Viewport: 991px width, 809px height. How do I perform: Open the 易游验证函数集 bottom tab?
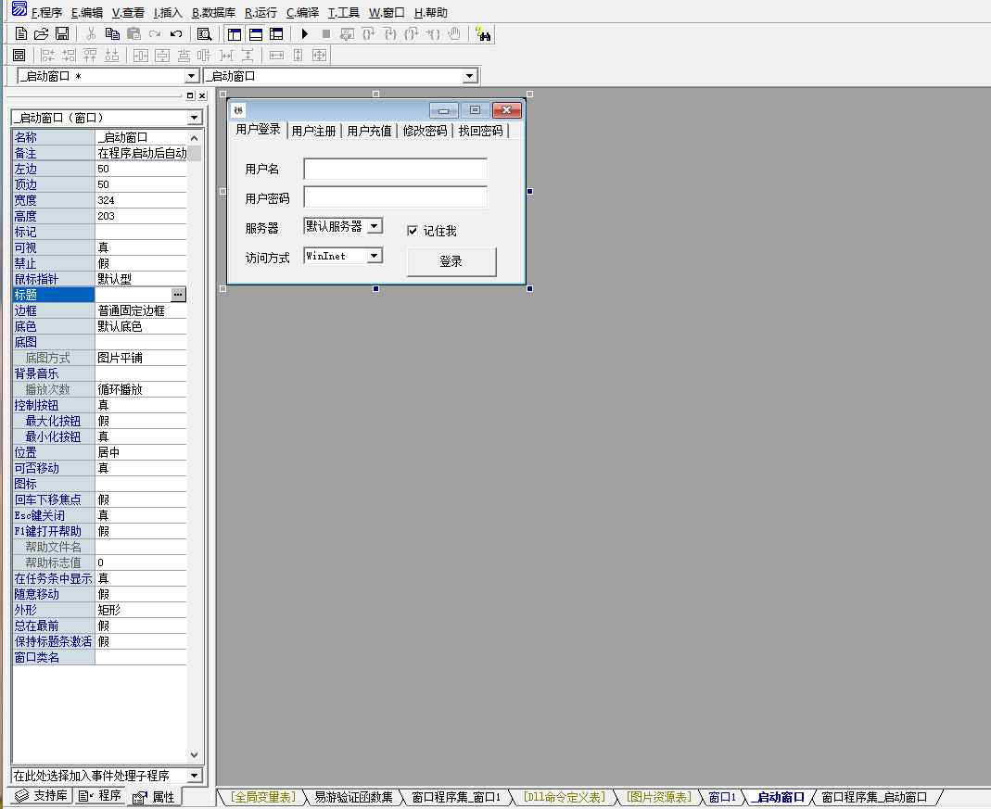pos(353,797)
